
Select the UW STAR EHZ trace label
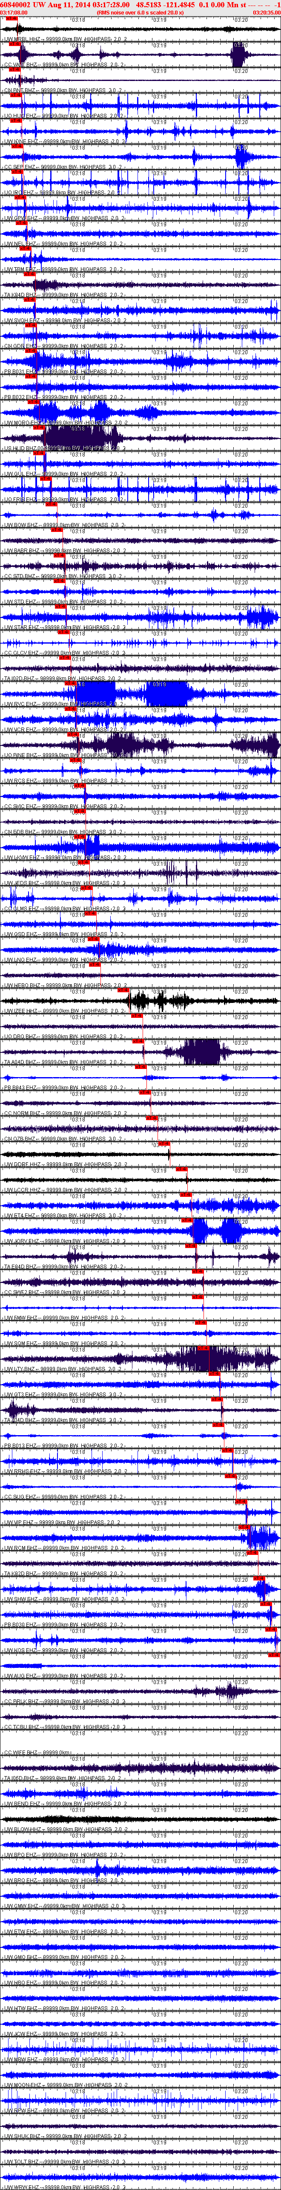pos(64,627)
